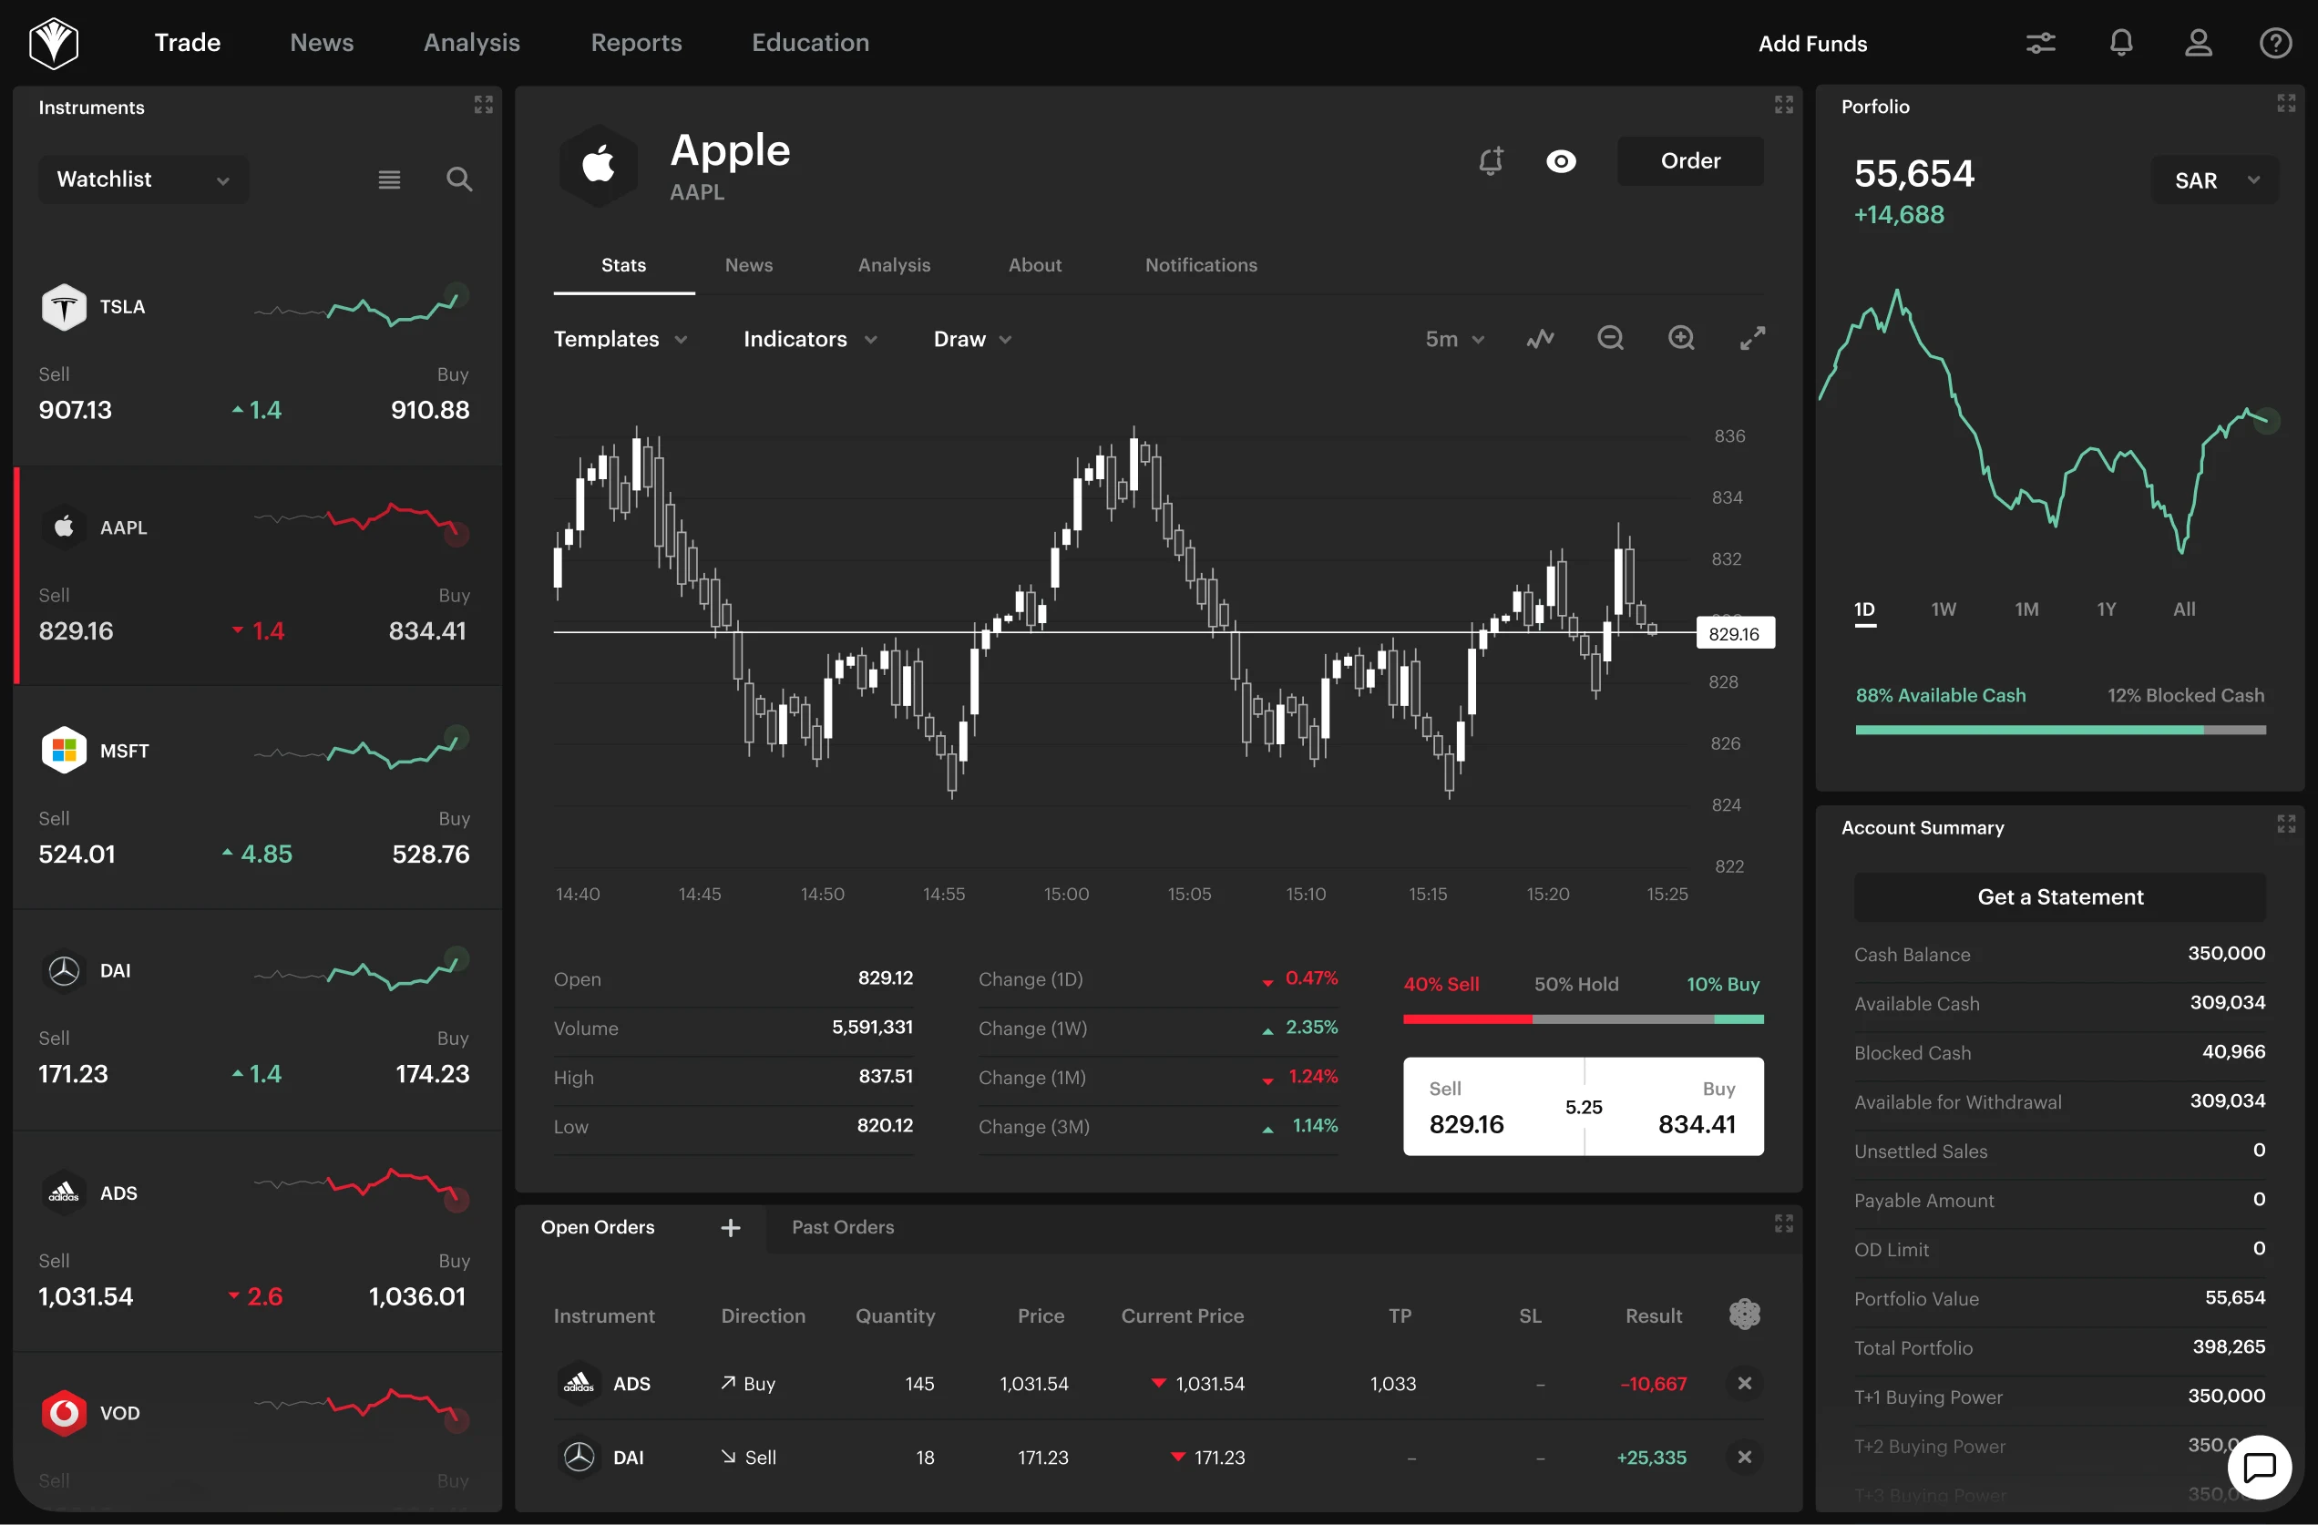Click the help question mark icon
This screenshot has width=2318, height=1525.
point(2276,42)
